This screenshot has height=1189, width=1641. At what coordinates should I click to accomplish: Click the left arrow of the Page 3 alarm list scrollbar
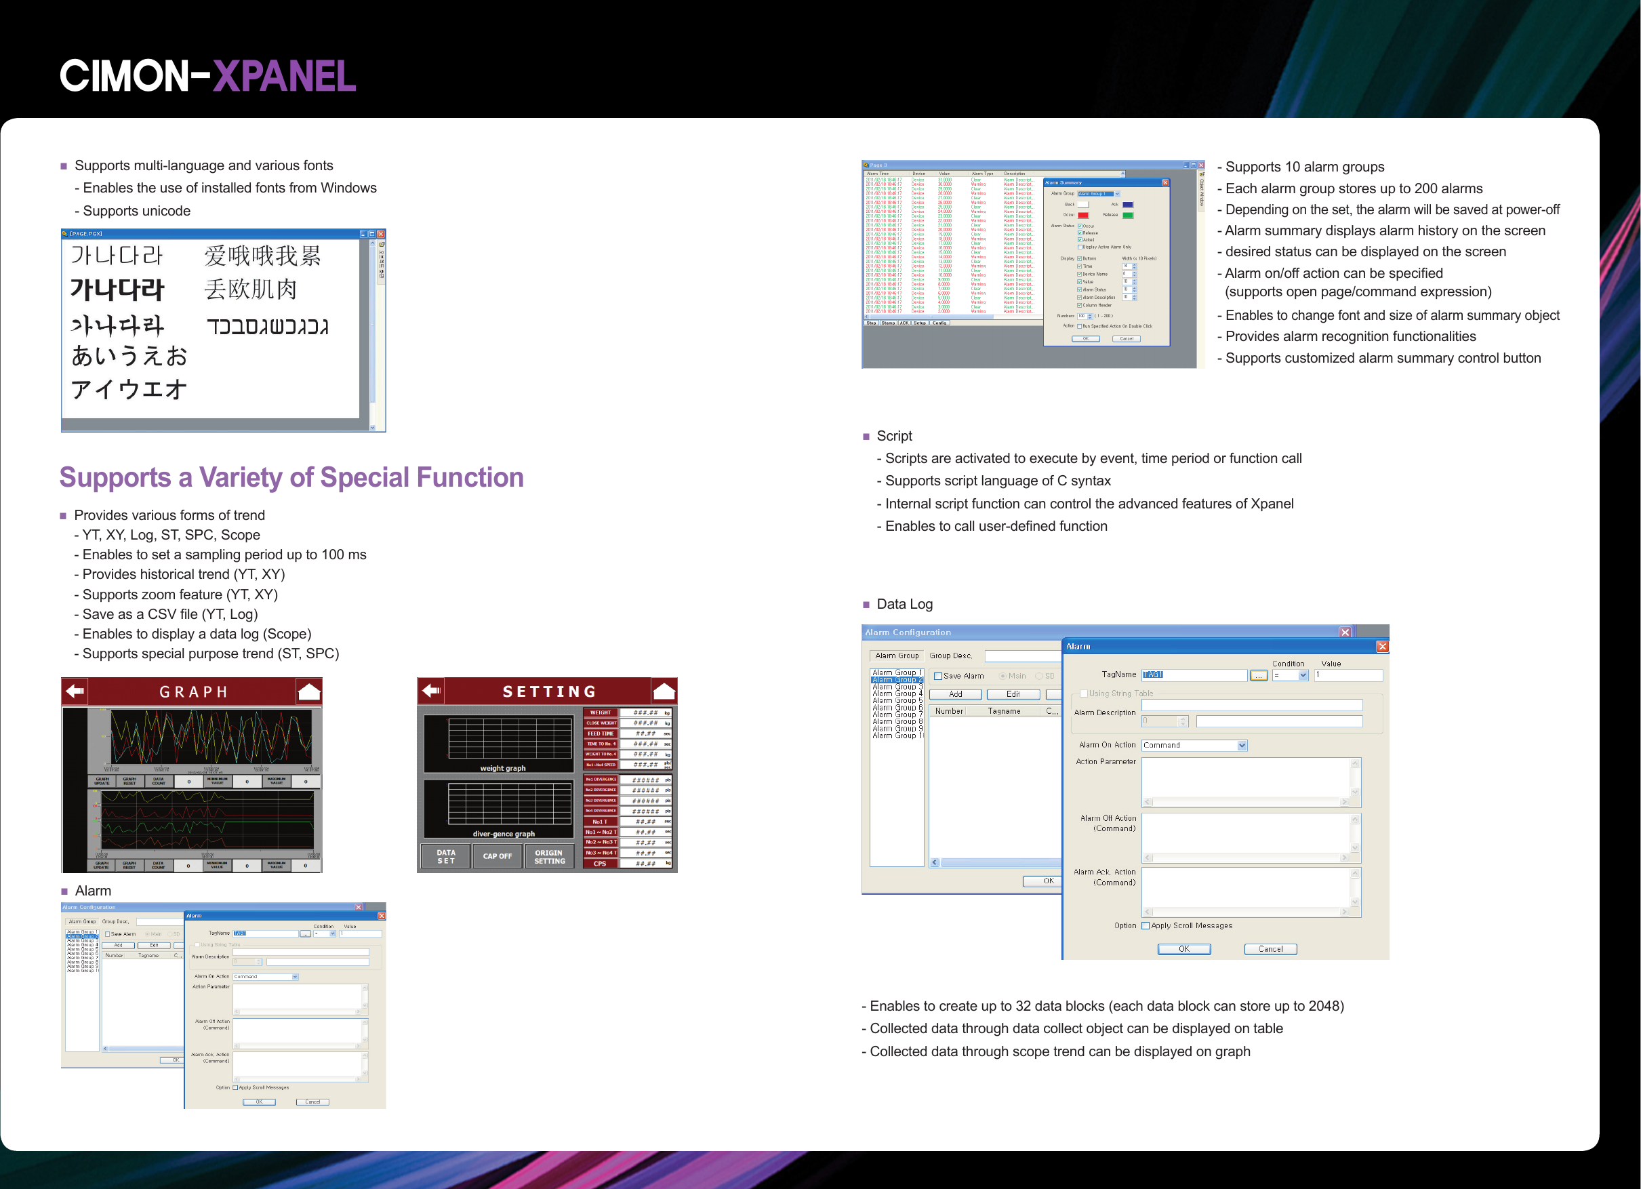coord(867,317)
